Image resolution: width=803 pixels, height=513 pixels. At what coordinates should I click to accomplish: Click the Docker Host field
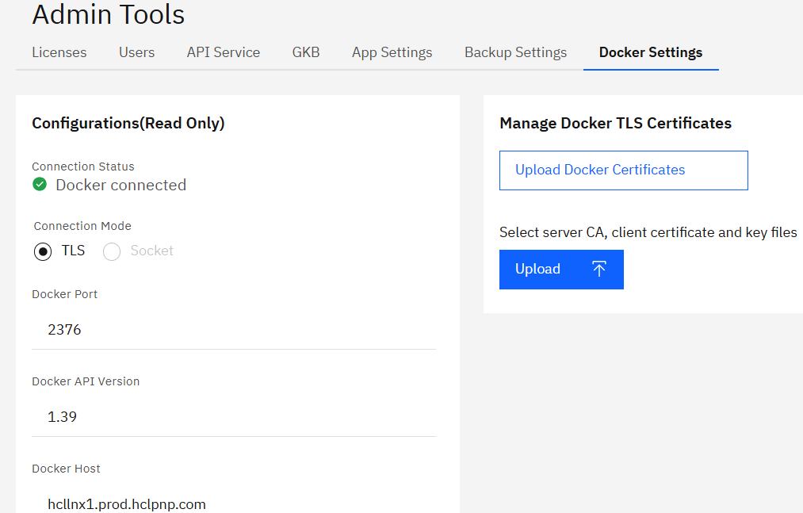click(233, 503)
